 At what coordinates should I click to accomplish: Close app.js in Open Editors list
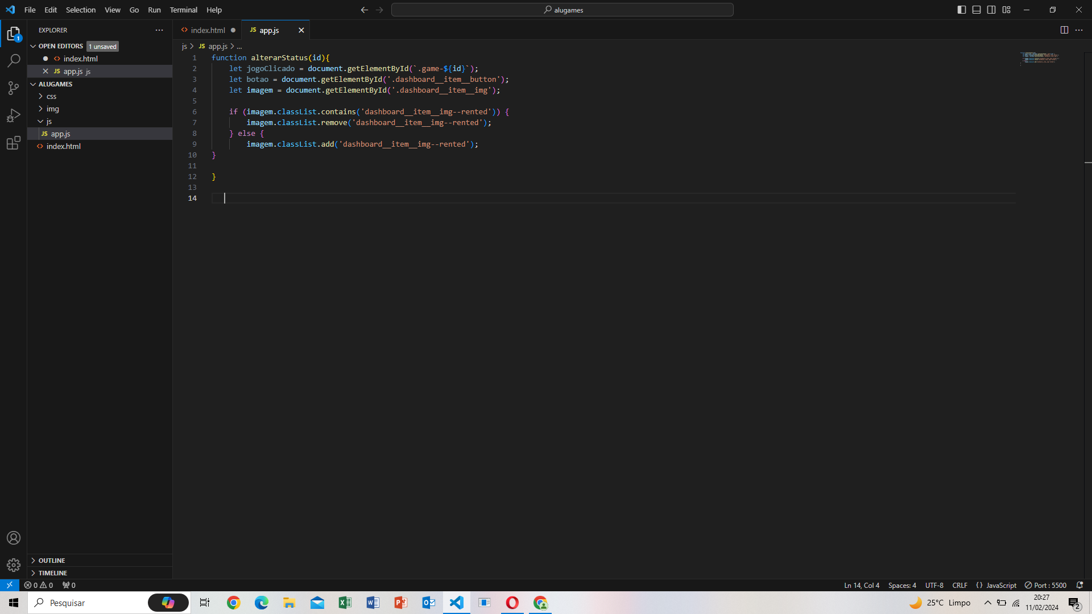[45, 71]
